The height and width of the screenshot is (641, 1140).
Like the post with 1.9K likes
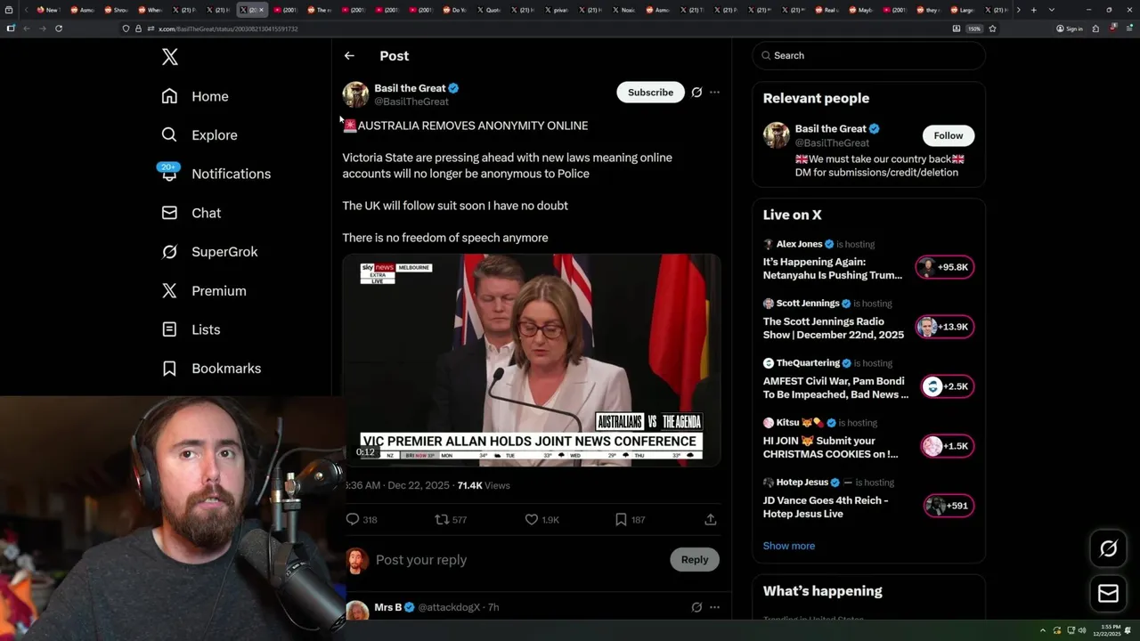click(531, 519)
